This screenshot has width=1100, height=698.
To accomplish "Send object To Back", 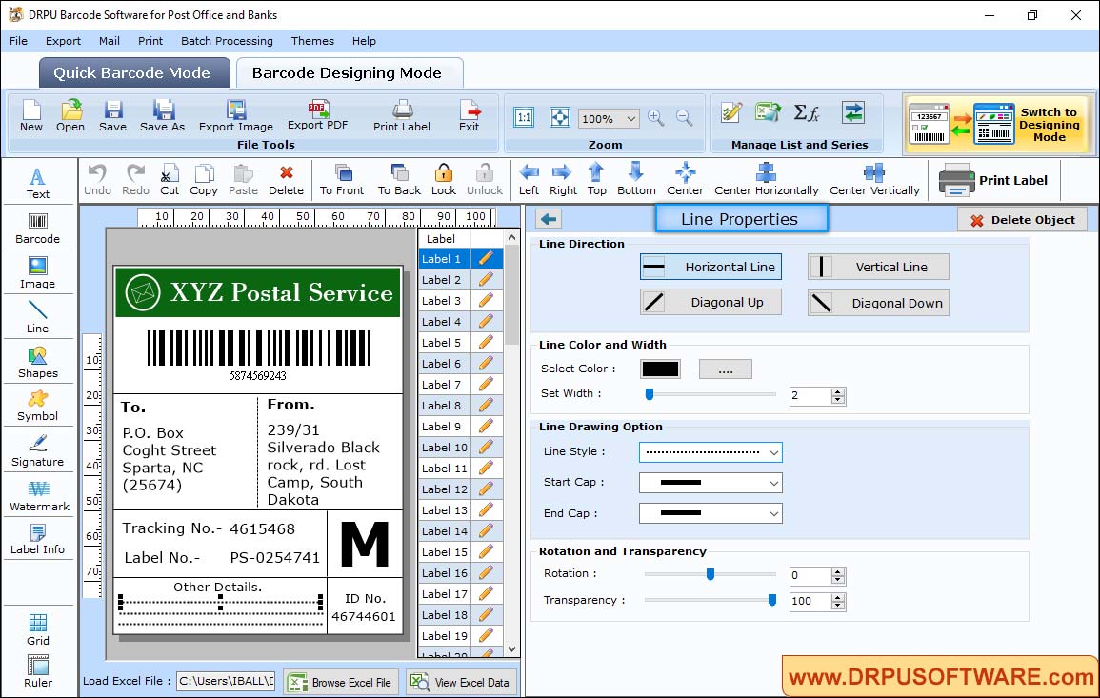I will (x=399, y=180).
